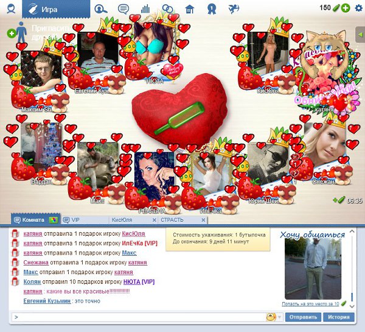
Task: Open the house icon in top bar
Action: (x=190, y=9)
